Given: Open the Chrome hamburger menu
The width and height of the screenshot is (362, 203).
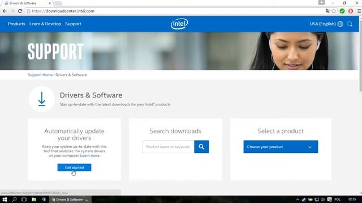Looking at the screenshot, I should tap(359, 11).
